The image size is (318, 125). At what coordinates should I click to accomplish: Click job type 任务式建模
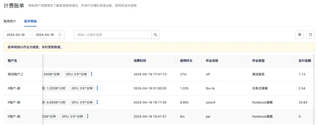[x=260, y=88]
